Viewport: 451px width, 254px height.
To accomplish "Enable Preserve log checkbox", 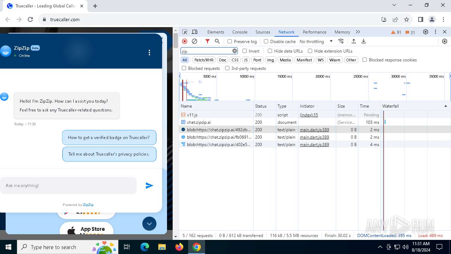I will click(230, 41).
